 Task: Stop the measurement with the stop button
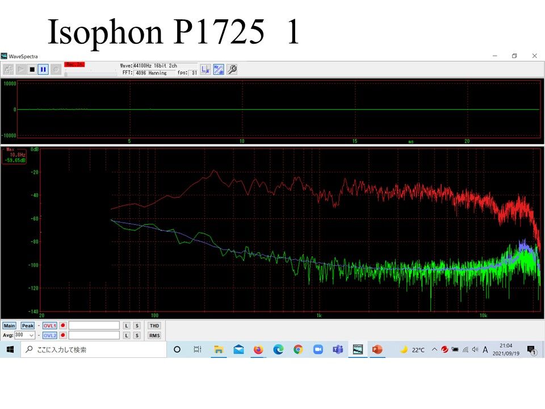(x=32, y=69)
